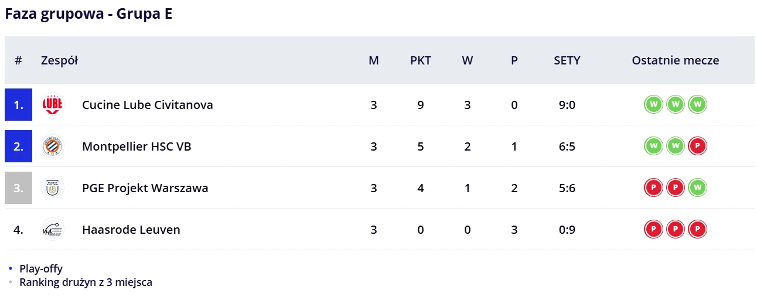Open Haasrode Leuven team page
This screenshot has width=757, height=300.
click(x=131, y=230)
